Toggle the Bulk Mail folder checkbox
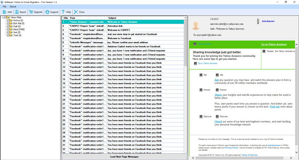Image resolution: width=299 pixels, height=160 pixels. [x=8, y=23]
